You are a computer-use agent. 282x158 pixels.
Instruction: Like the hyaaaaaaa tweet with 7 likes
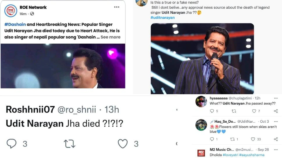(254, 111)
